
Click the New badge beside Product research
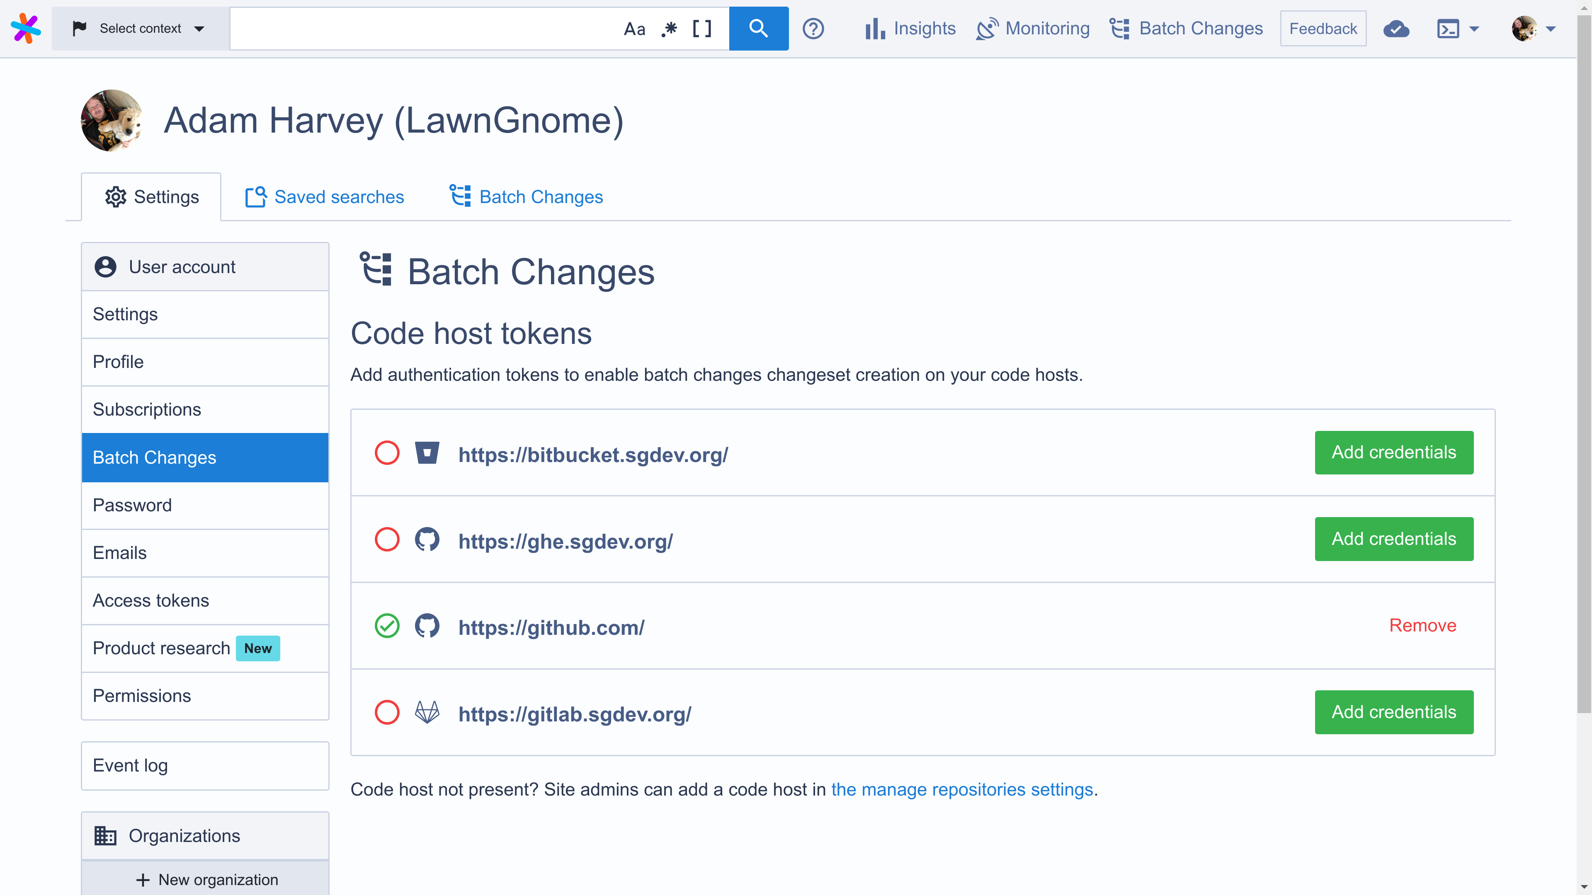[258, 648]
